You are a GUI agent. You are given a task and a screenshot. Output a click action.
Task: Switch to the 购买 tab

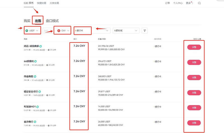click(x=27, y=21)
